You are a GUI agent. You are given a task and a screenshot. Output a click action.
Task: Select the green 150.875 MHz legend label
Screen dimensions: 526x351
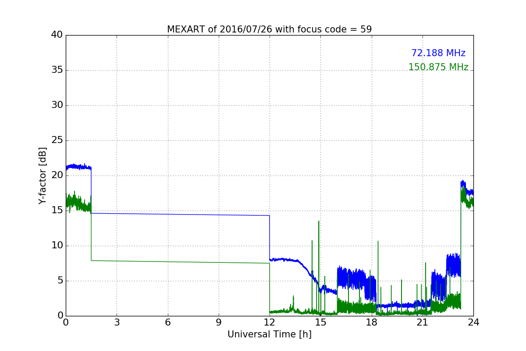coord(438,67)
